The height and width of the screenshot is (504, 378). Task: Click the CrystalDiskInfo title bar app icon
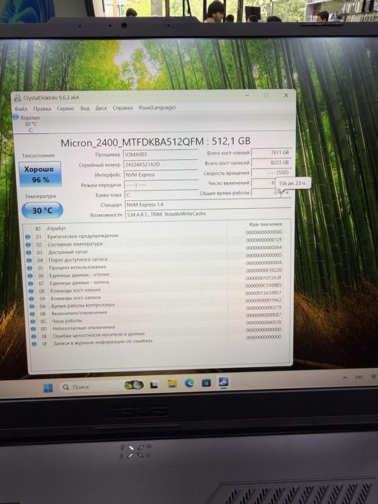coord(18,98)
